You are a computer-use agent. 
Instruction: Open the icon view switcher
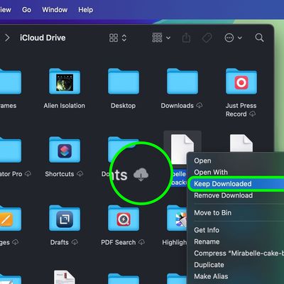click(118, 38)
